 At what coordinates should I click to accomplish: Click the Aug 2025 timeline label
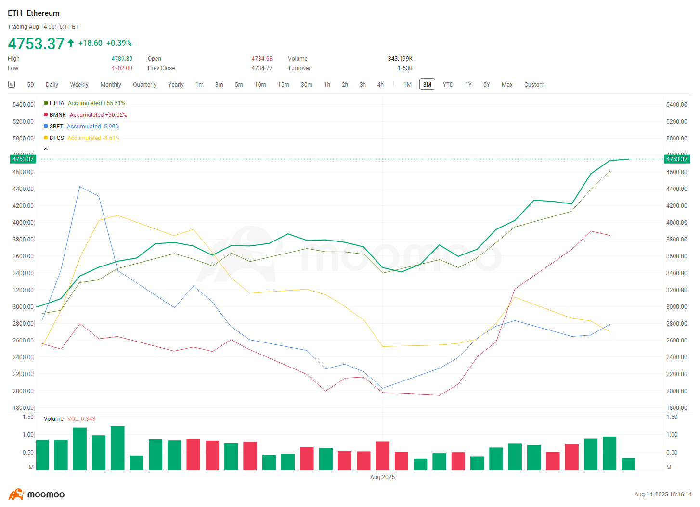point(382,477)
